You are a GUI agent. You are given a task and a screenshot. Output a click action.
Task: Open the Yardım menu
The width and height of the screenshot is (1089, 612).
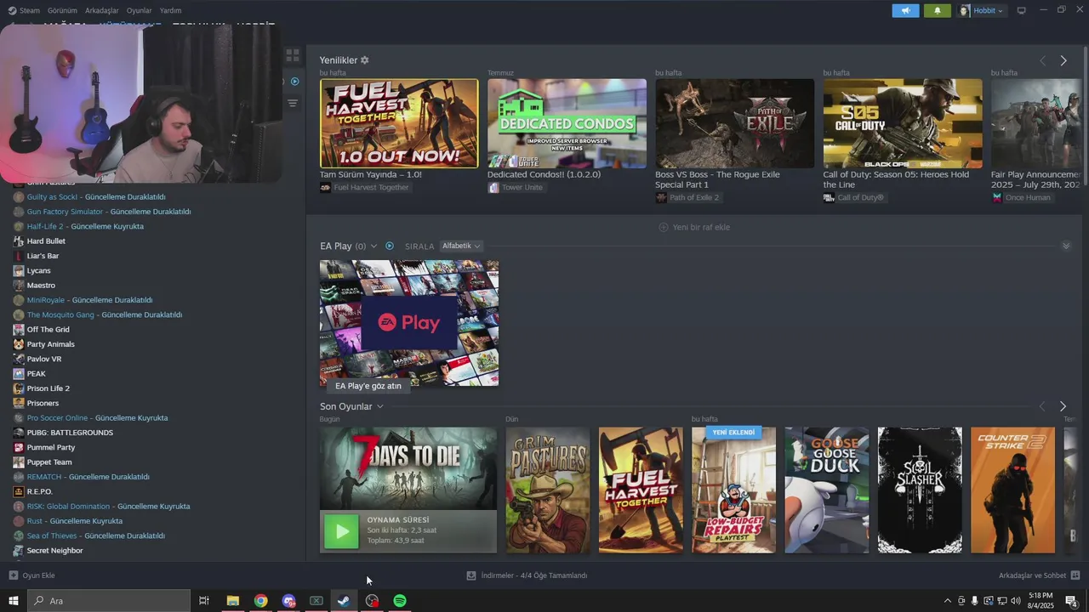pos(170,10)
